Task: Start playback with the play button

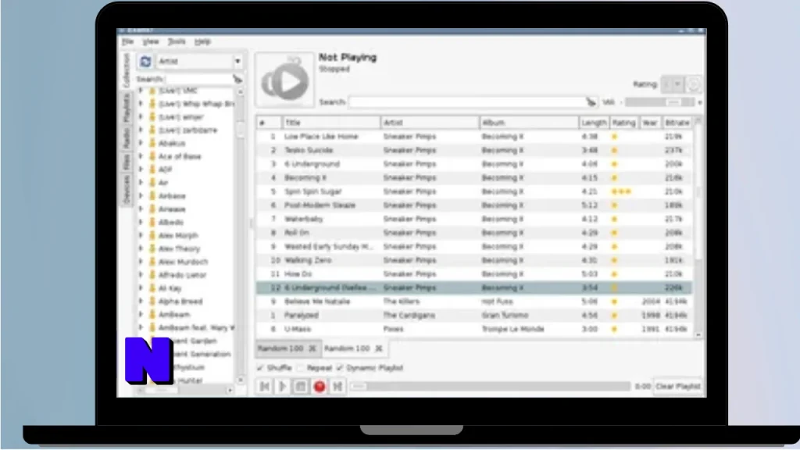Action: click(282, 386)
